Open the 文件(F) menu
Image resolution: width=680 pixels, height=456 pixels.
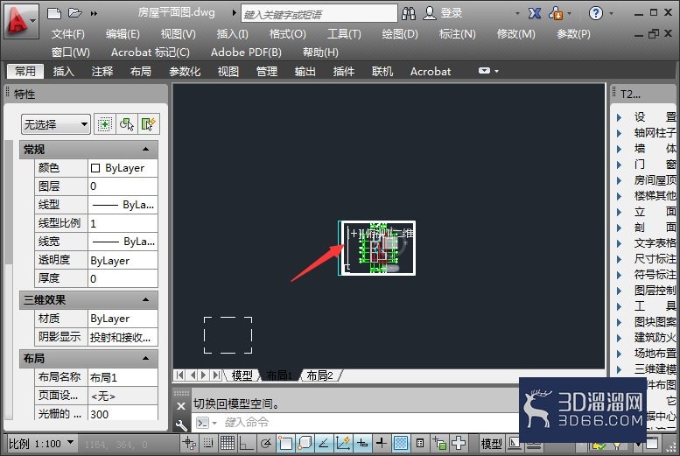tap(68, 34)
